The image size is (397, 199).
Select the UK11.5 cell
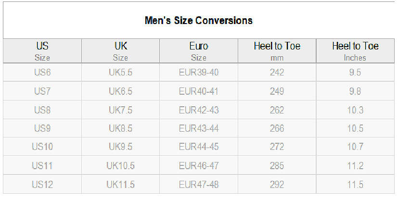click(120, 185)
